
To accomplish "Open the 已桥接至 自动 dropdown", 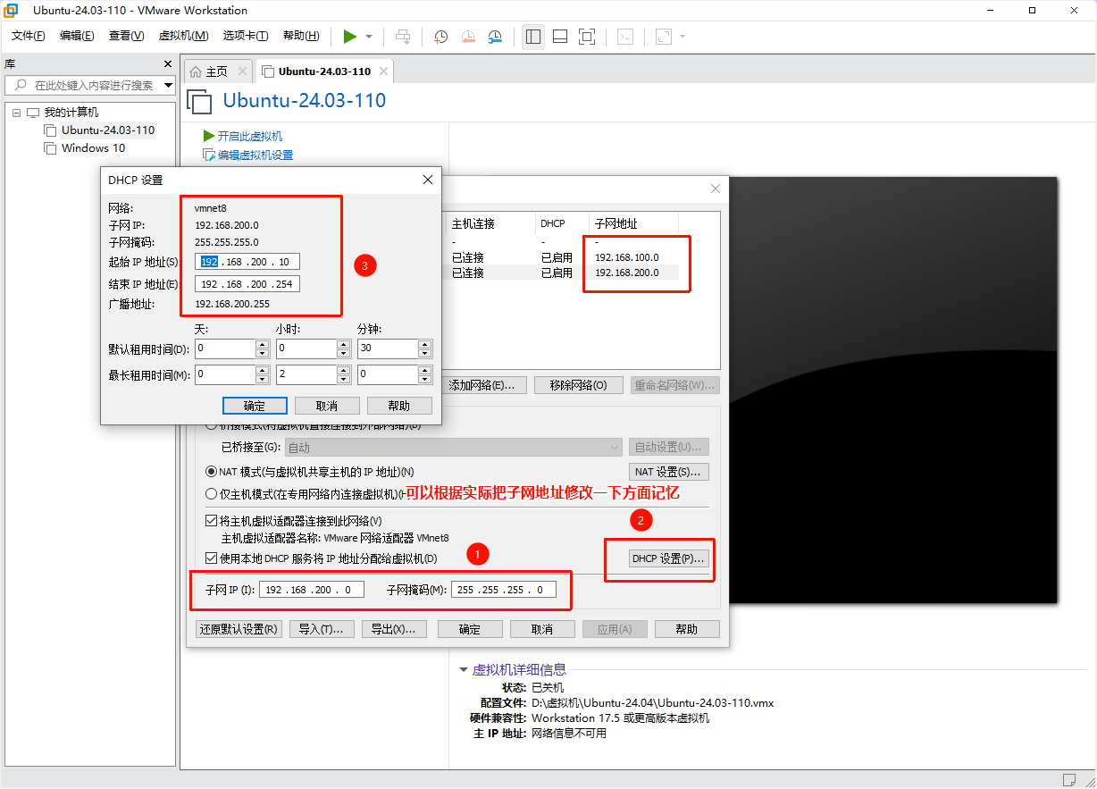I will point(453,448).
